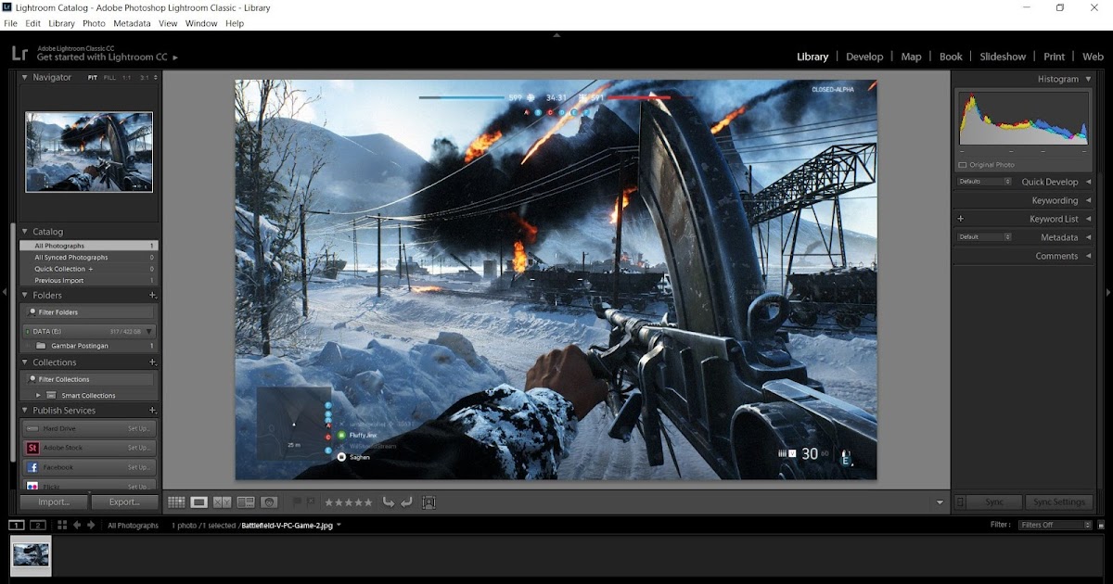Collapse the Navigator panel

25,78
